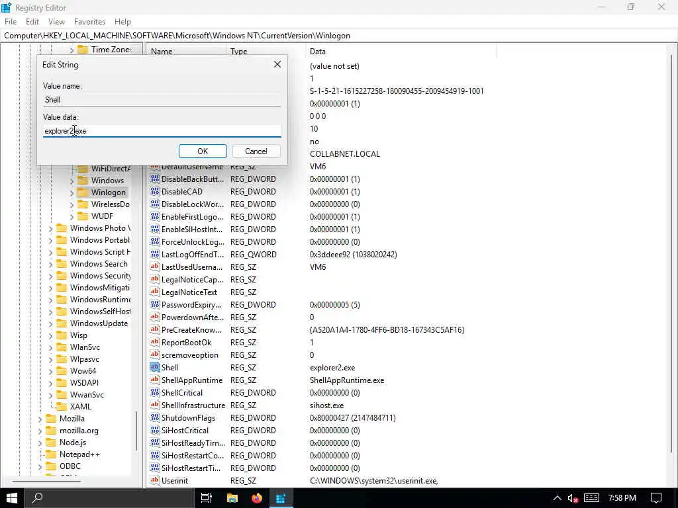Click the PowerdownAfterShutdown string icon

coord(155,317)
